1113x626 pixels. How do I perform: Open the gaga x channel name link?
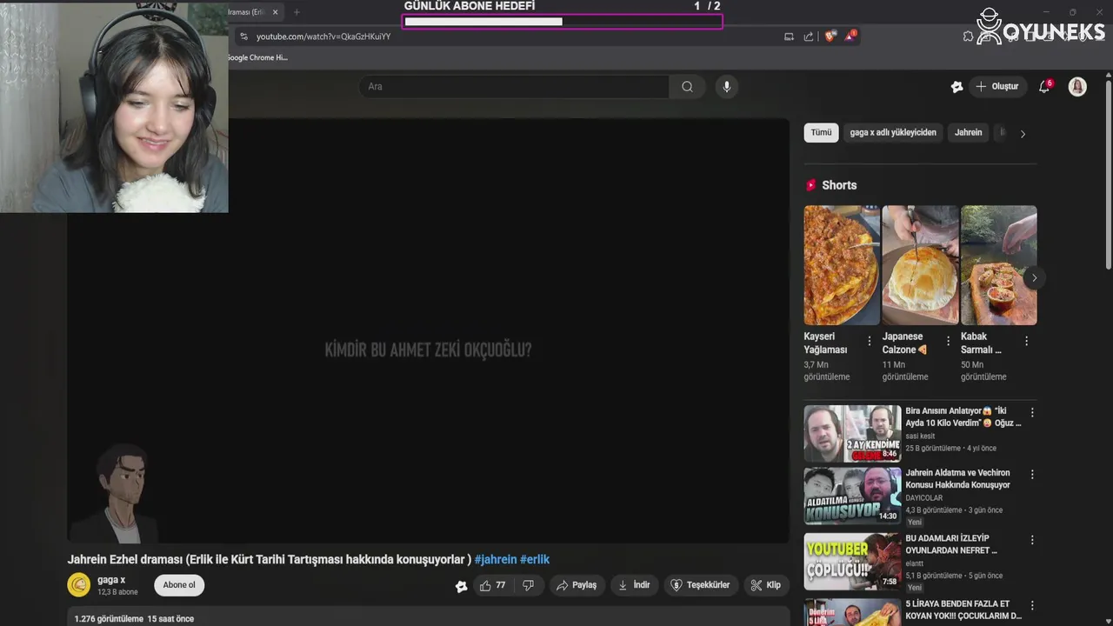point(111,580)
